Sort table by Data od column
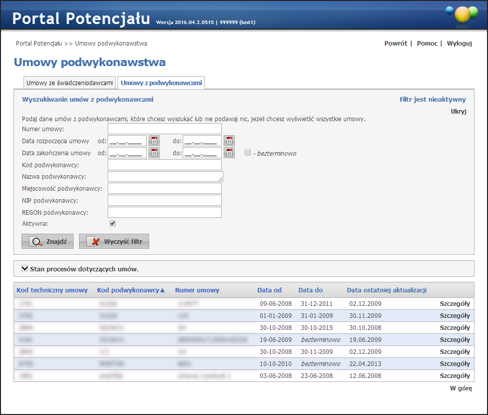Viewport: 488px width, 415px height. click(269, 290)
